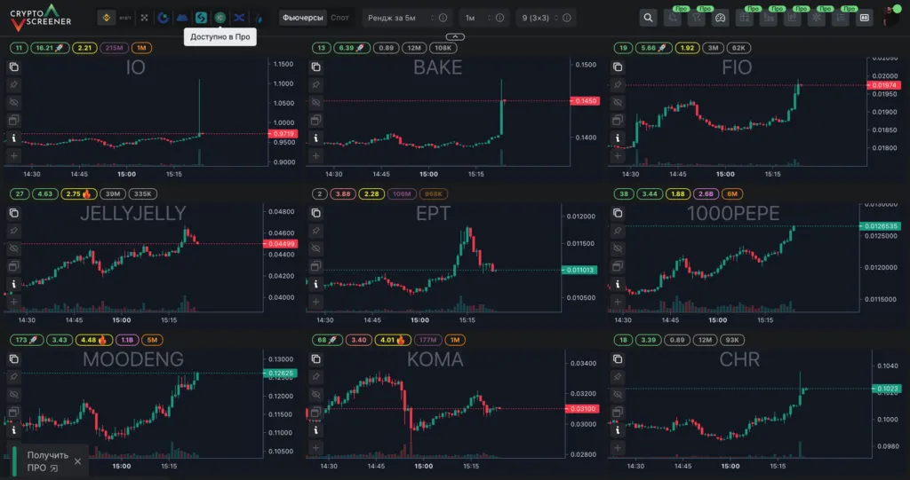Copy the BAKE chart ticker
Image resolution: width=910 pixels, height=480 pixels.
click(x=315, y=67)
